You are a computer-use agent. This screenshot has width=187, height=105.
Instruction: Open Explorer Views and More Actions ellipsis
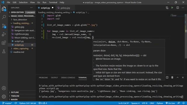31,8
